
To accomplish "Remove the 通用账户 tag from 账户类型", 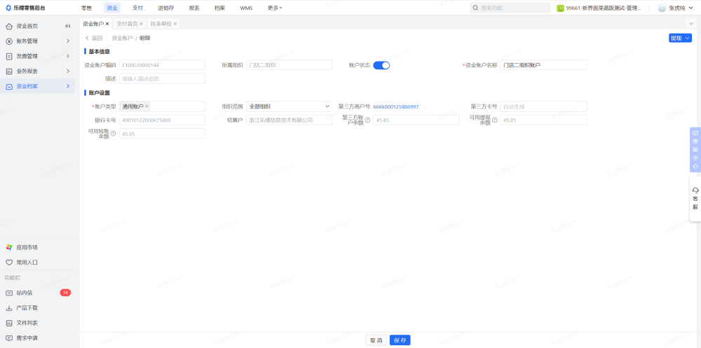I will pos(147,106).
